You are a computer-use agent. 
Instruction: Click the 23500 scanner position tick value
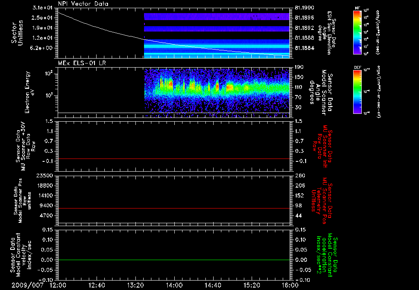click(x=44, y=175)
